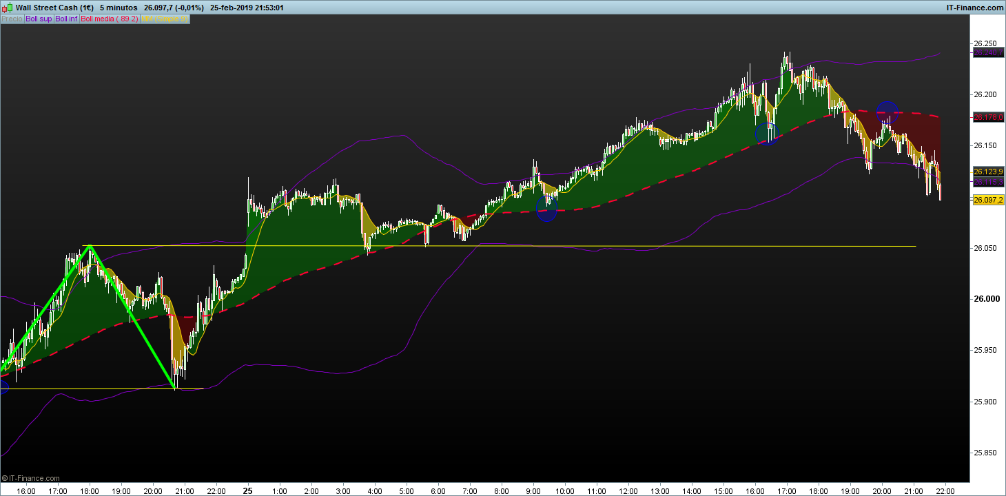1006x496 pixels.
Task: Select the blue circle marker near 20:00
Action: [887, 111]
